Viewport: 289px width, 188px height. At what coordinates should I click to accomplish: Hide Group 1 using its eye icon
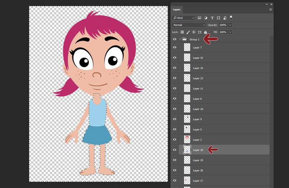pos(175,39)
